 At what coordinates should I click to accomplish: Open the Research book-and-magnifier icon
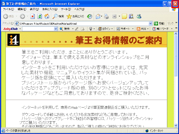pos(131,16)
